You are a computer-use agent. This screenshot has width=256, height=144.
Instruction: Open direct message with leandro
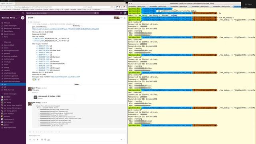point(7,116)
